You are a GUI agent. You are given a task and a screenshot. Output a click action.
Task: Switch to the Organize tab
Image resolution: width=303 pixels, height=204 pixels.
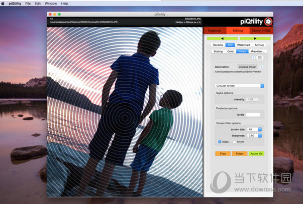[215, 31]
